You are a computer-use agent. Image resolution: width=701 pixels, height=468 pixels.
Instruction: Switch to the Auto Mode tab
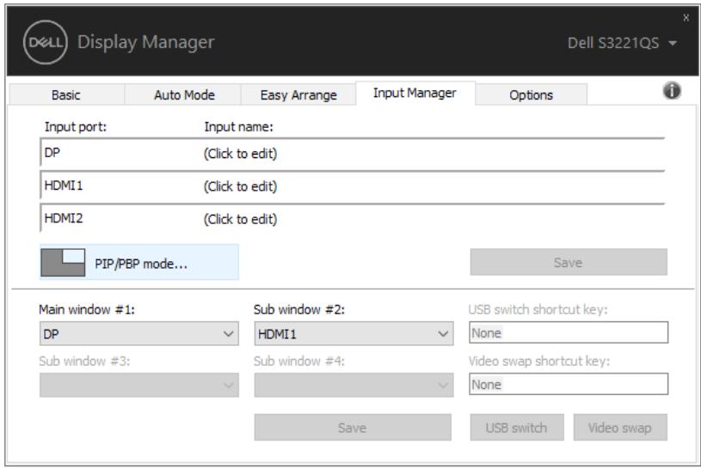click(x=184, y=94)
